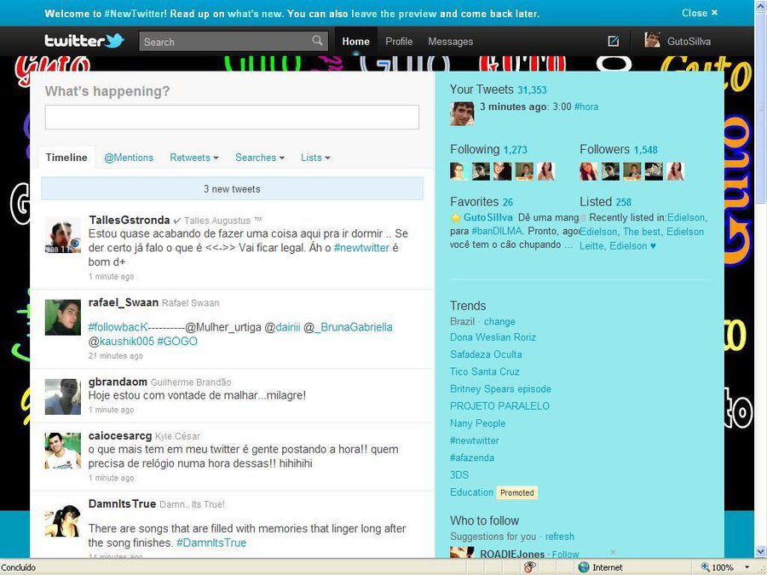Viewport: 767px width, 575px height.
Task: Click your avatar beside Your Tweets
Action: (x=462, y=113)
